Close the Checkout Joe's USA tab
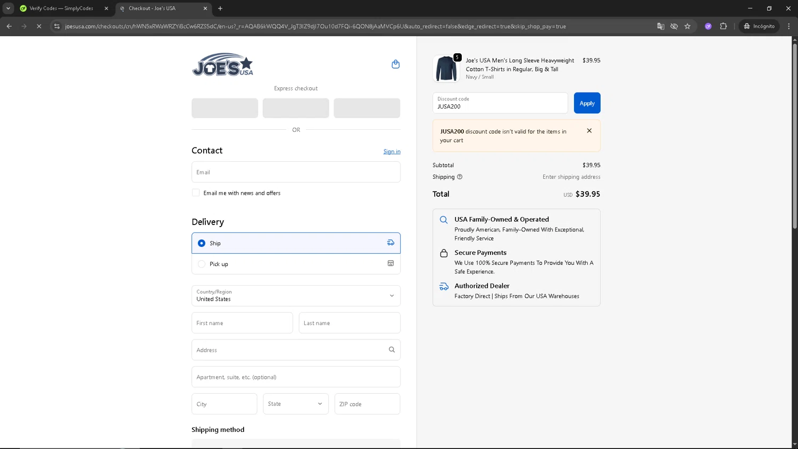 click(x=205, y=9)
